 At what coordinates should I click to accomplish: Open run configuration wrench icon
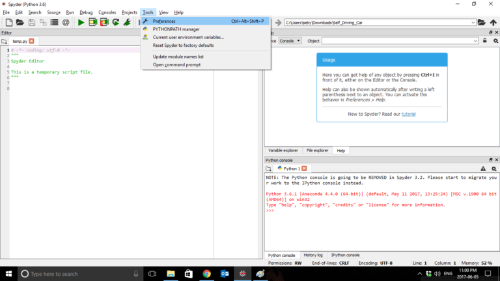click(127, 22)
